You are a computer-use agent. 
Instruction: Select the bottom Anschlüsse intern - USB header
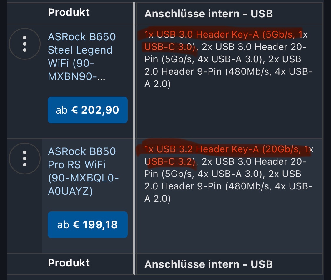tap(209, 264)
